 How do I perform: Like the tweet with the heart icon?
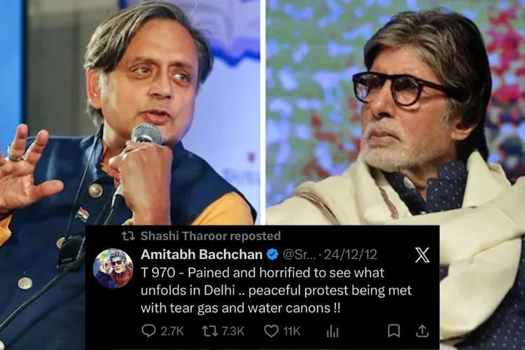point(271,331)
